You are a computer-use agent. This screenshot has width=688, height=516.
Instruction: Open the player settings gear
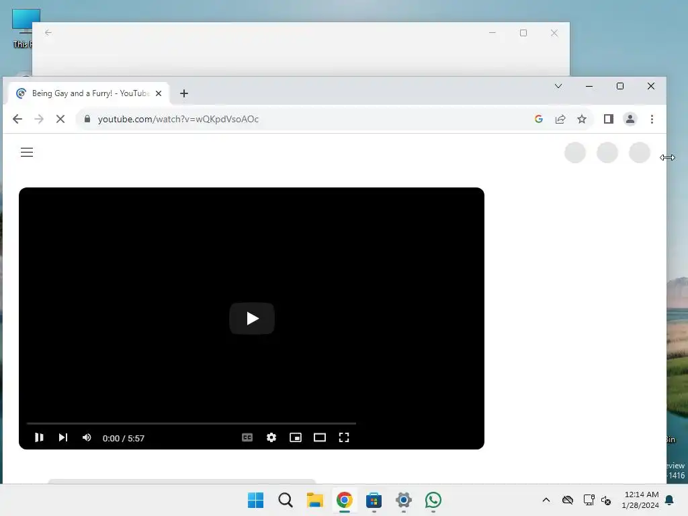[x=271, y=437]
